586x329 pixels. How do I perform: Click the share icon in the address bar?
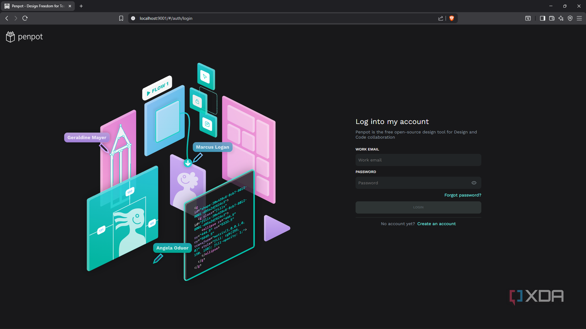(x=440, y=18)
